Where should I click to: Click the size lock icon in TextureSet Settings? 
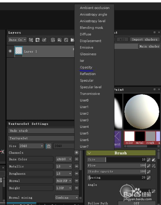49,146
